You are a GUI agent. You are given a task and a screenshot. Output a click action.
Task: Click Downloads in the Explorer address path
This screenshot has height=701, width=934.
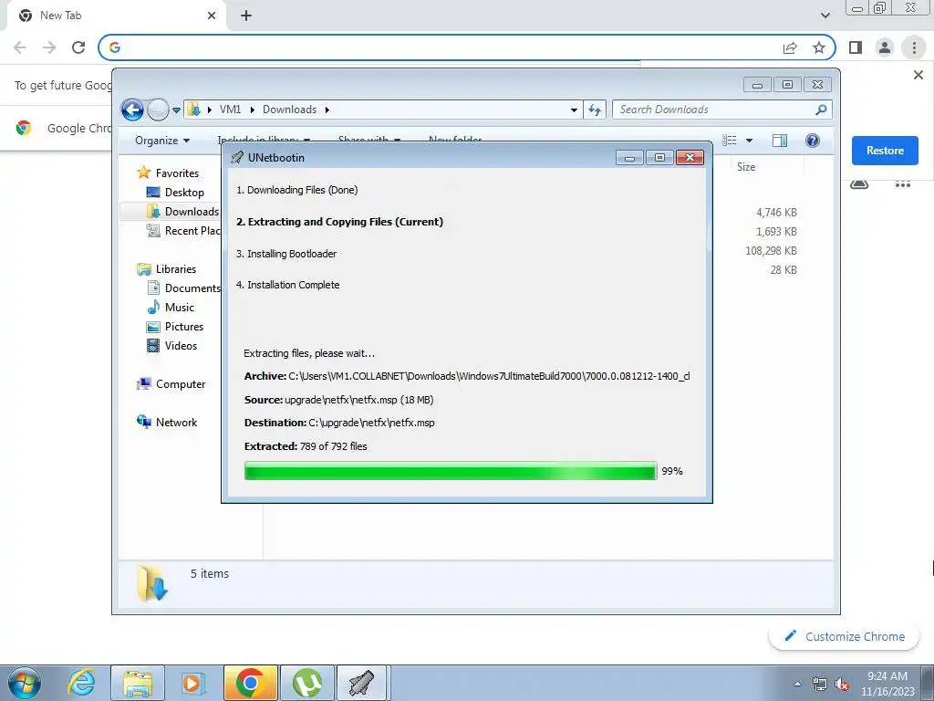(x=289, y=110)
